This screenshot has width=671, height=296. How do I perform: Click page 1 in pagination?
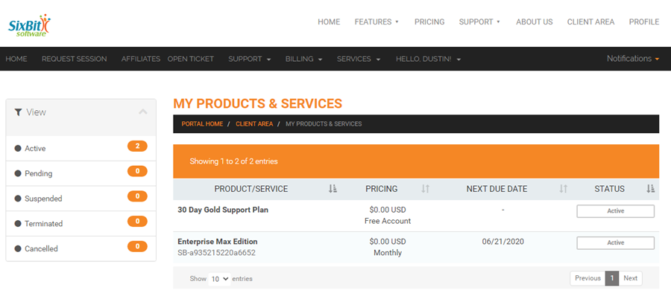pyautogui.click(x=612, y=278)
